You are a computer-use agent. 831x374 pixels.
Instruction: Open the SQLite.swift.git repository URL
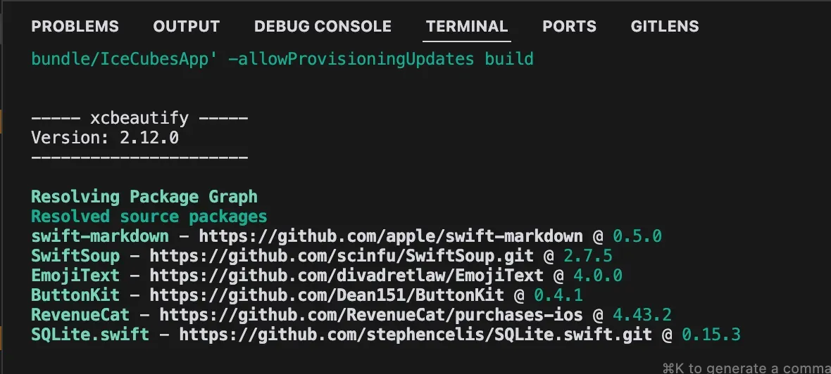pyautogui.click(x=416, y=335)
